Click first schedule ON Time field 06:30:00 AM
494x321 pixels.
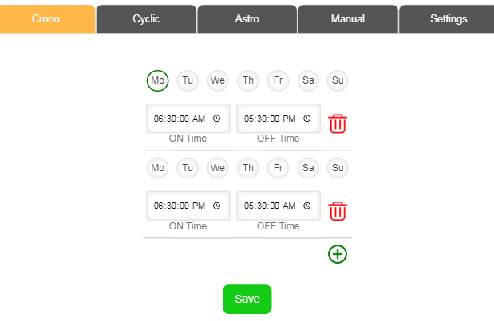tap(180, 119)
